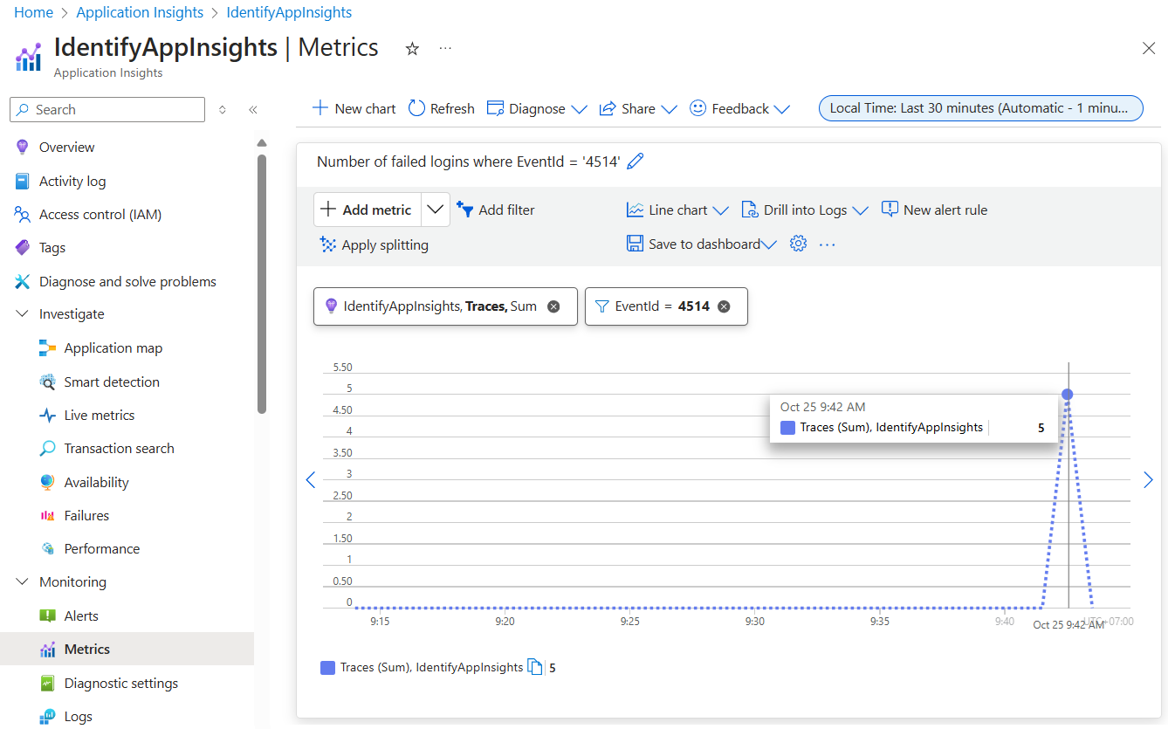Select the EventId = 4514 filter pill

666,306
